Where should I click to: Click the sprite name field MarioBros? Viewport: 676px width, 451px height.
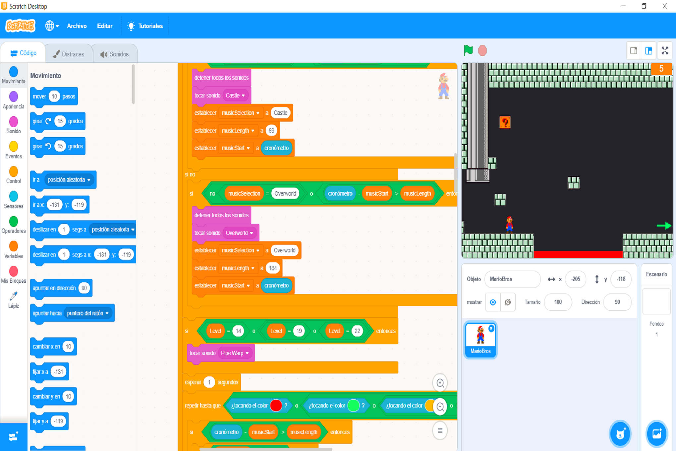512,279
